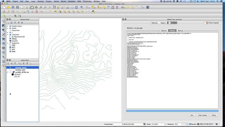The image size is (225, 127).
Task: Open the Scale dropdown arrow
Action: 165,124
